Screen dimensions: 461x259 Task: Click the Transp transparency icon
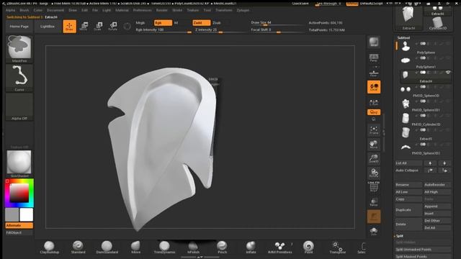click(374, 201)
